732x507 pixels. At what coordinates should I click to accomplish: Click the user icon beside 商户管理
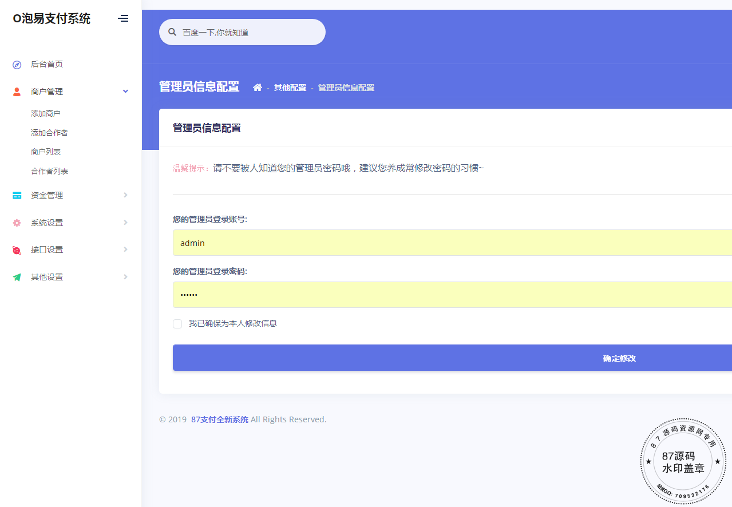(x=17, y=92)
